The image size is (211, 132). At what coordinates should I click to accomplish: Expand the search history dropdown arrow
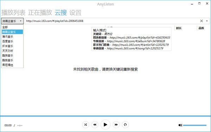click(x=207, y=21)
